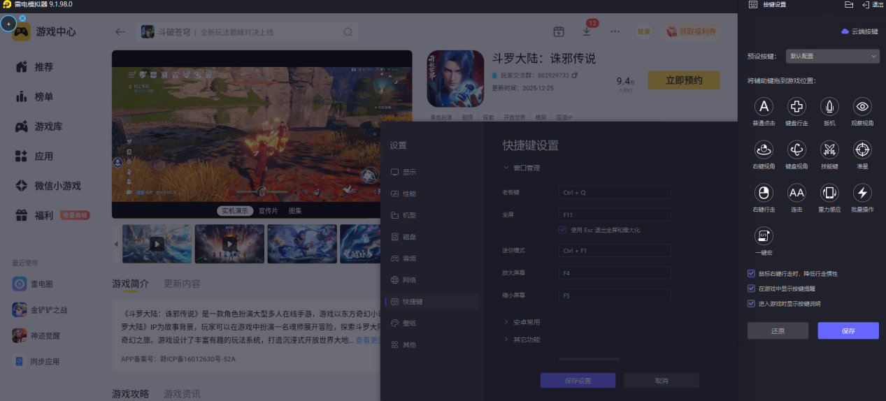Select the 一键宏 macro icon
Image resolution: width=886 pixels, height=401 pixels.
764,235
